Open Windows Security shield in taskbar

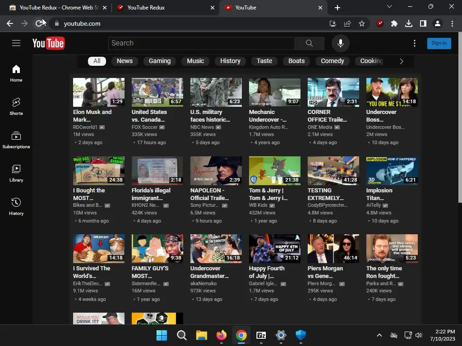[x=301, y=335]
